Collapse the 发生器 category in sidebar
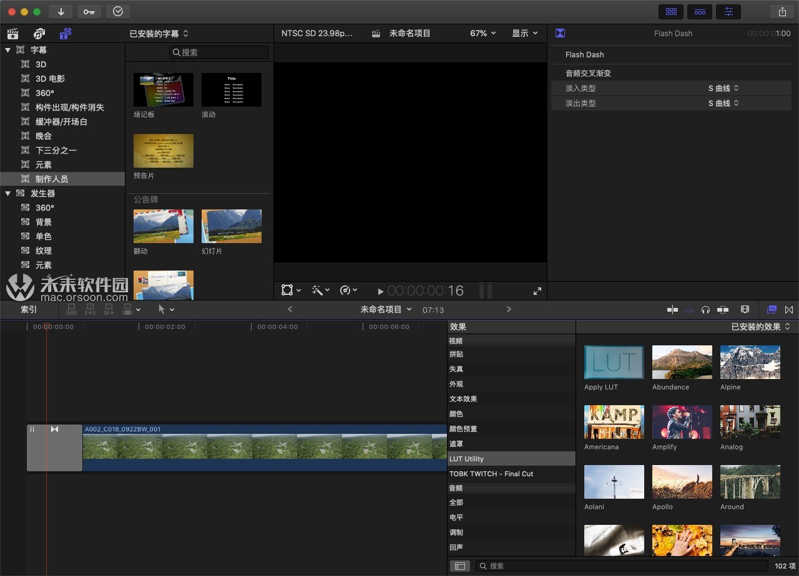 pos(8,193)
